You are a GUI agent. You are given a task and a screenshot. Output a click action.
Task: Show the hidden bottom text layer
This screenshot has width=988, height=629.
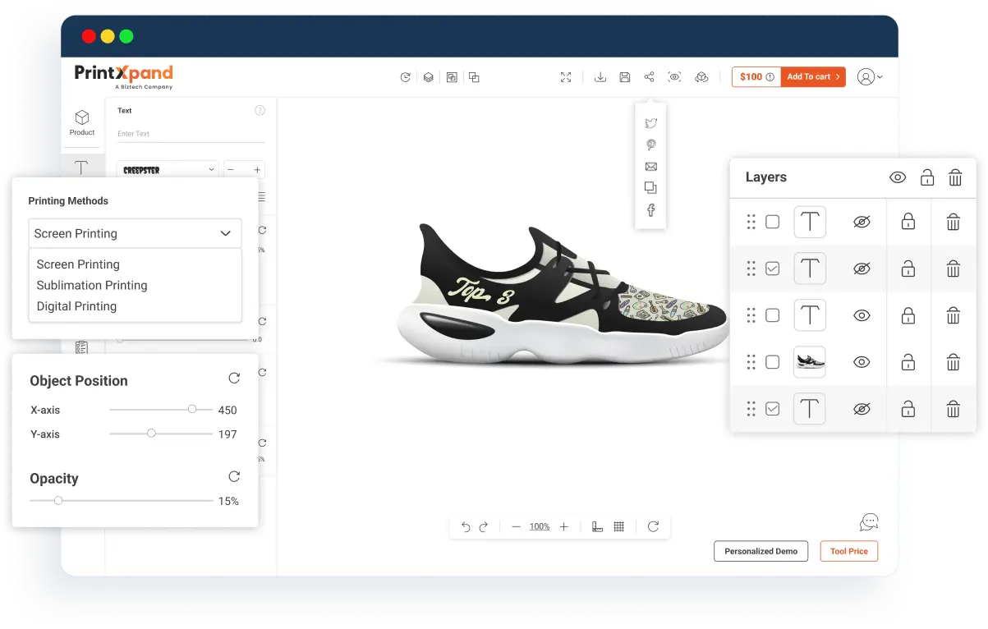[x=862, y=409]
